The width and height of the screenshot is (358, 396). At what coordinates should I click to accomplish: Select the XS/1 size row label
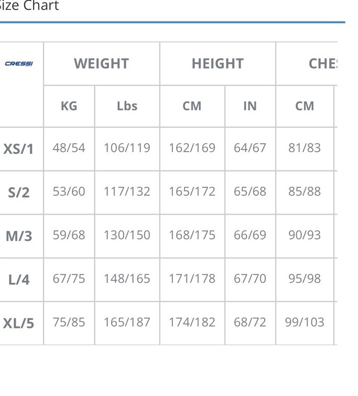(18, 149)
